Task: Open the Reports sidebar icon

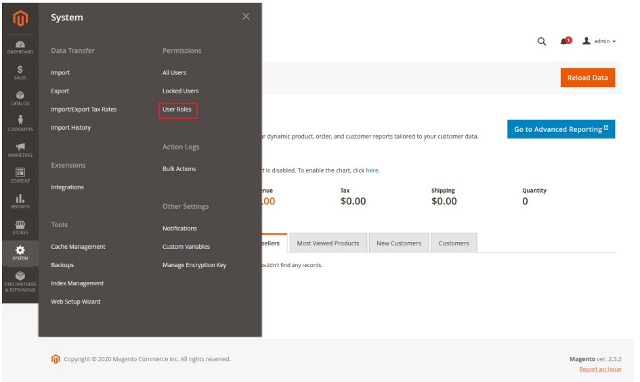Action: 20,201
